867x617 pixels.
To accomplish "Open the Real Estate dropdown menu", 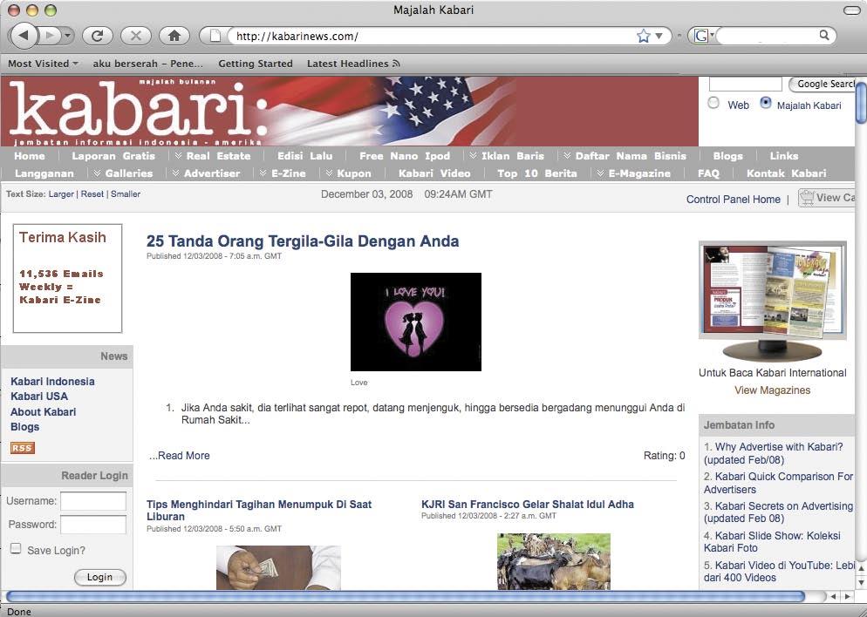I will [212, 156].
